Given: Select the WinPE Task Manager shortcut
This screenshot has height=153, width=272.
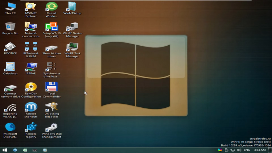Looking at the screenshot, I should (x=72, y=50).
